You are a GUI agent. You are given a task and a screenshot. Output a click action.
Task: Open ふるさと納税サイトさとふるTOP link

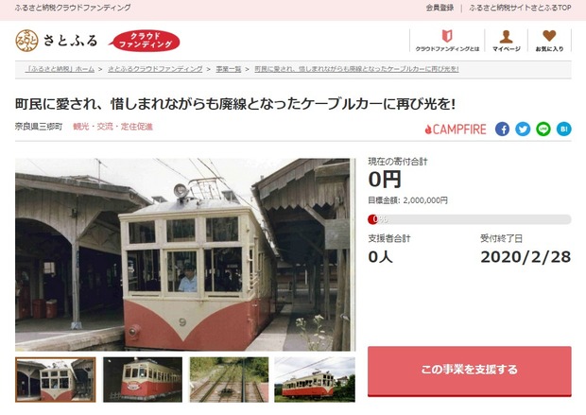520,8
